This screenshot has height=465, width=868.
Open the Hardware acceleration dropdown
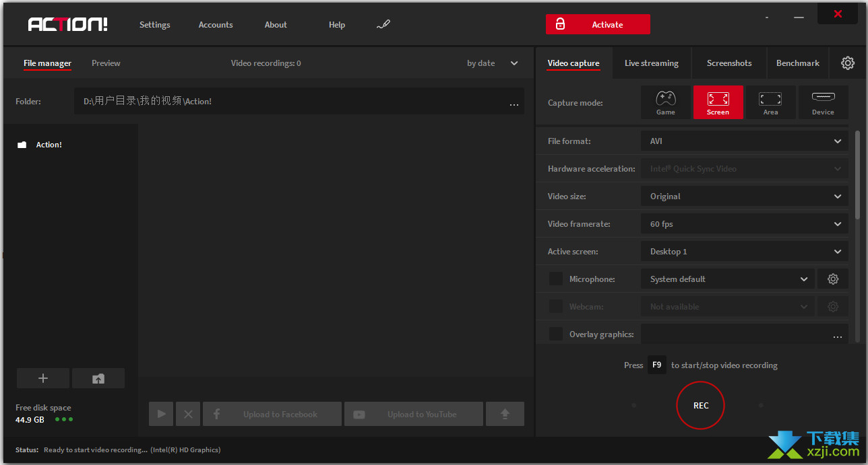tap(744, 169)
